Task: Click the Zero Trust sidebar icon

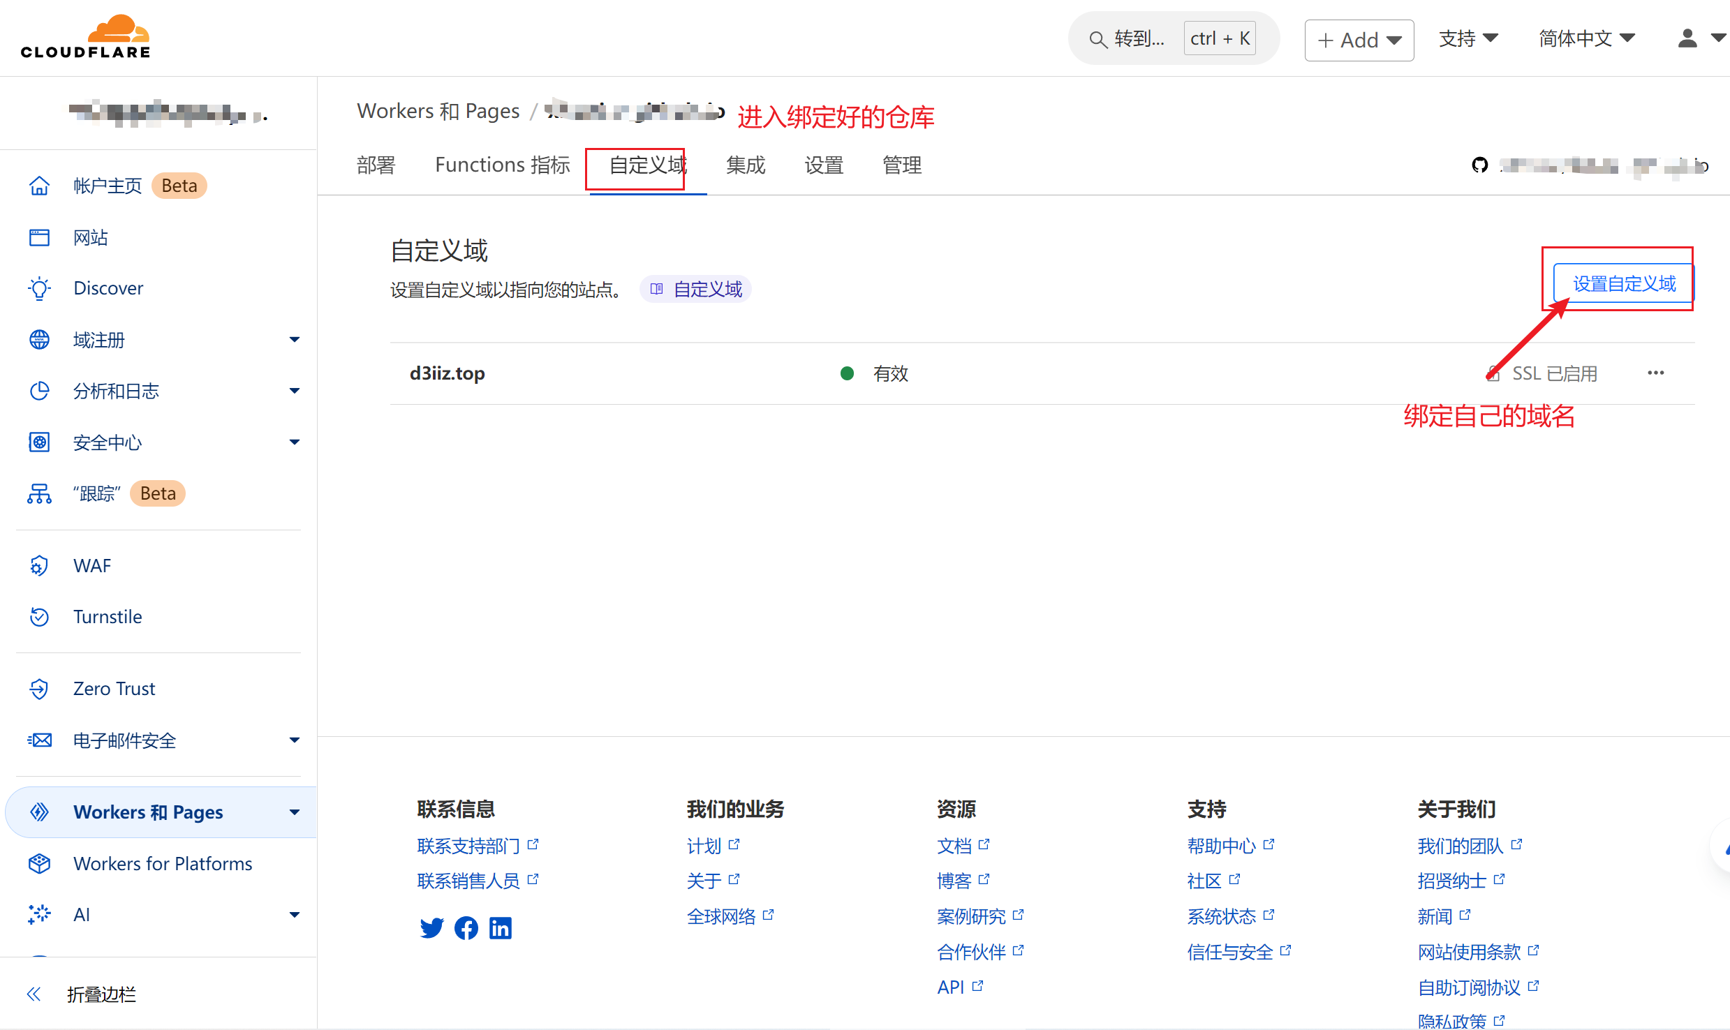Action: tap(40, 689)
